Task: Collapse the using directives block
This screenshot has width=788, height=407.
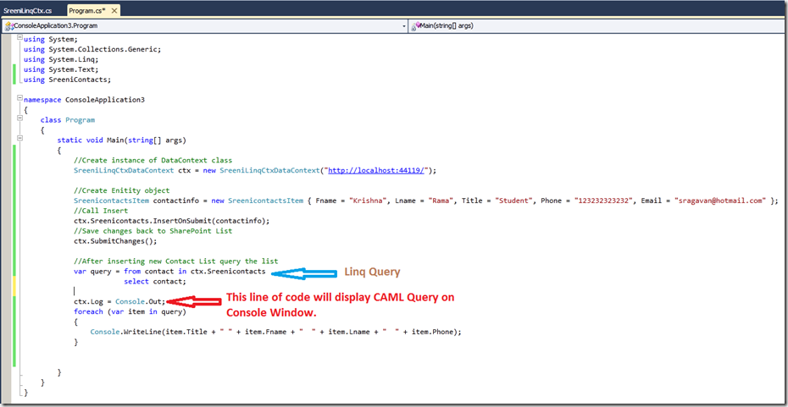Action: click(x=19, y=39)
